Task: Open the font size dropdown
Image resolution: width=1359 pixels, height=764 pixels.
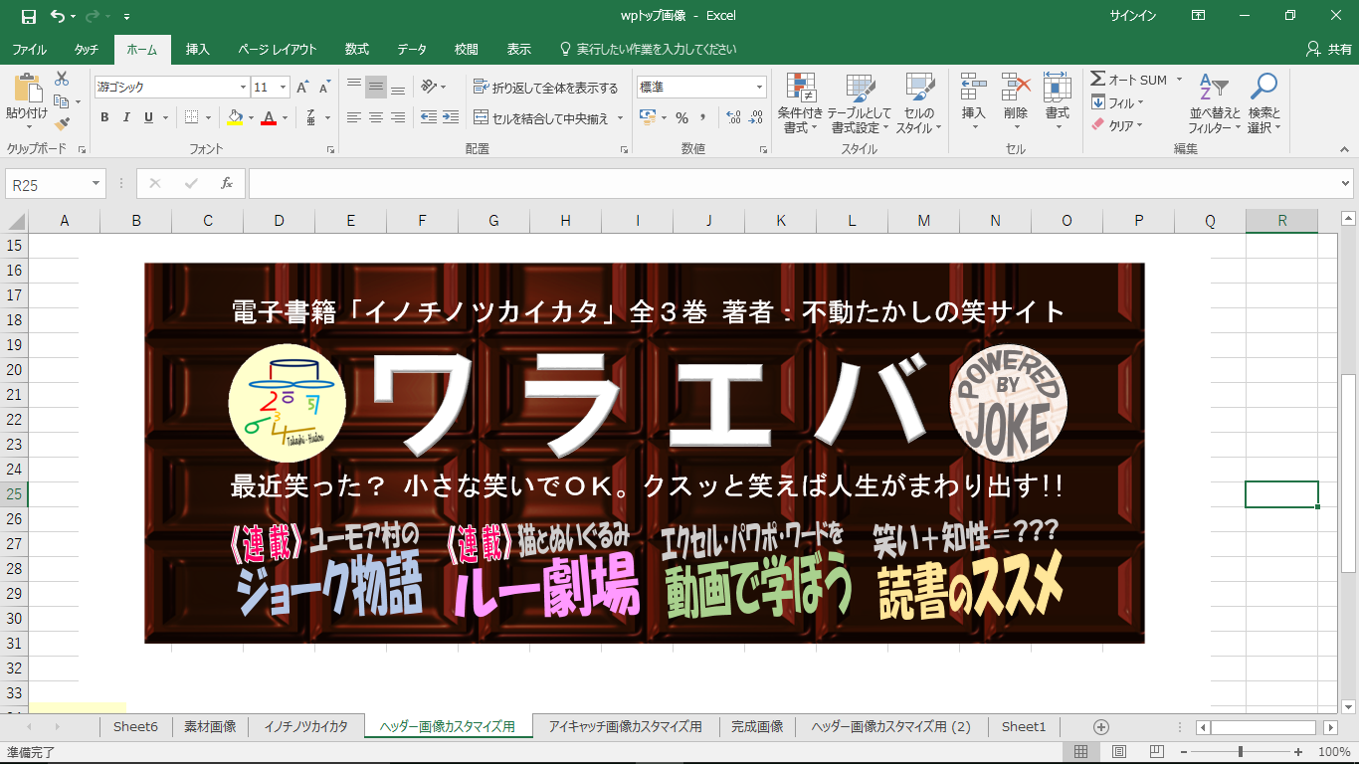Action: coord(284,88)
